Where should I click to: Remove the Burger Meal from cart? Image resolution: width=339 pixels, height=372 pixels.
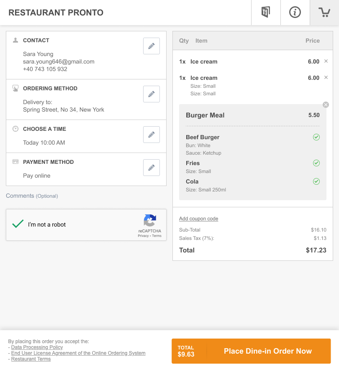point(326,104)
